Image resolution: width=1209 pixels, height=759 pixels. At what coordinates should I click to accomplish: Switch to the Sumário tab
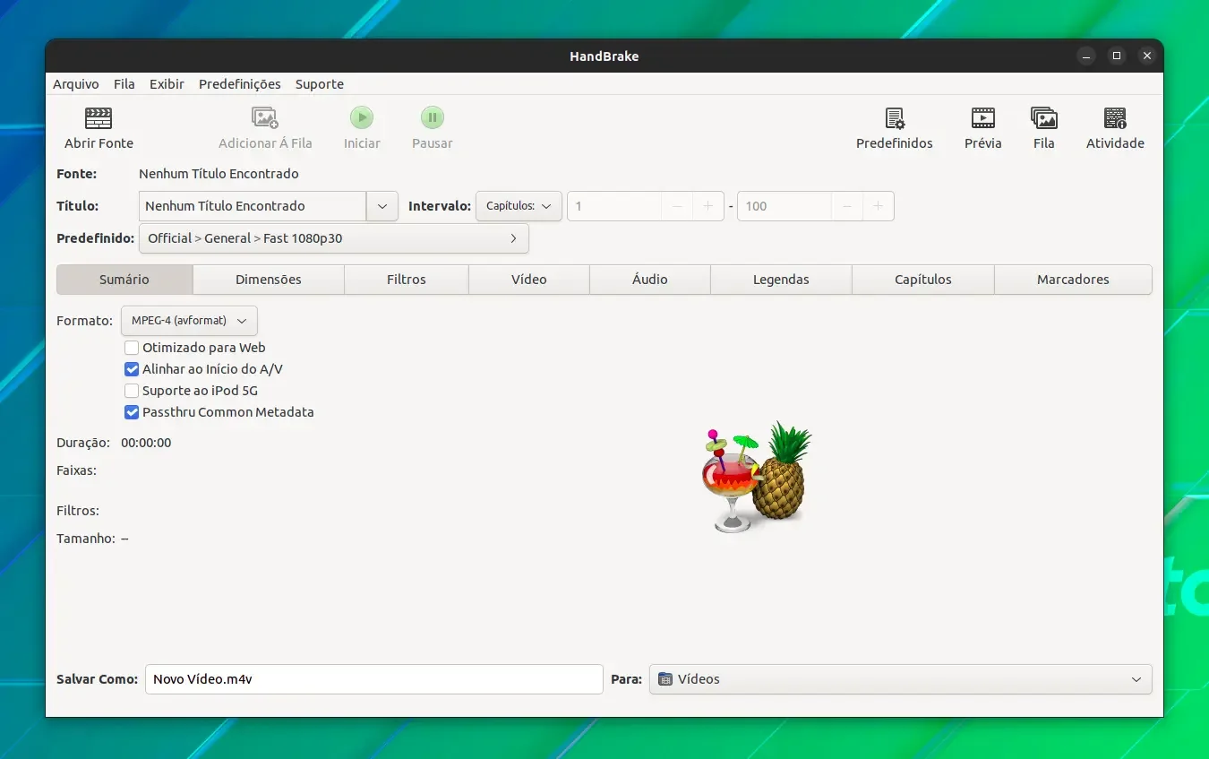[124, 280]
